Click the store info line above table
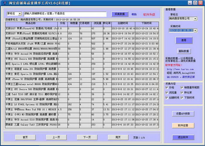Viewport: 205px width, 146px height. pyautogui.click(x=42, y=20)
